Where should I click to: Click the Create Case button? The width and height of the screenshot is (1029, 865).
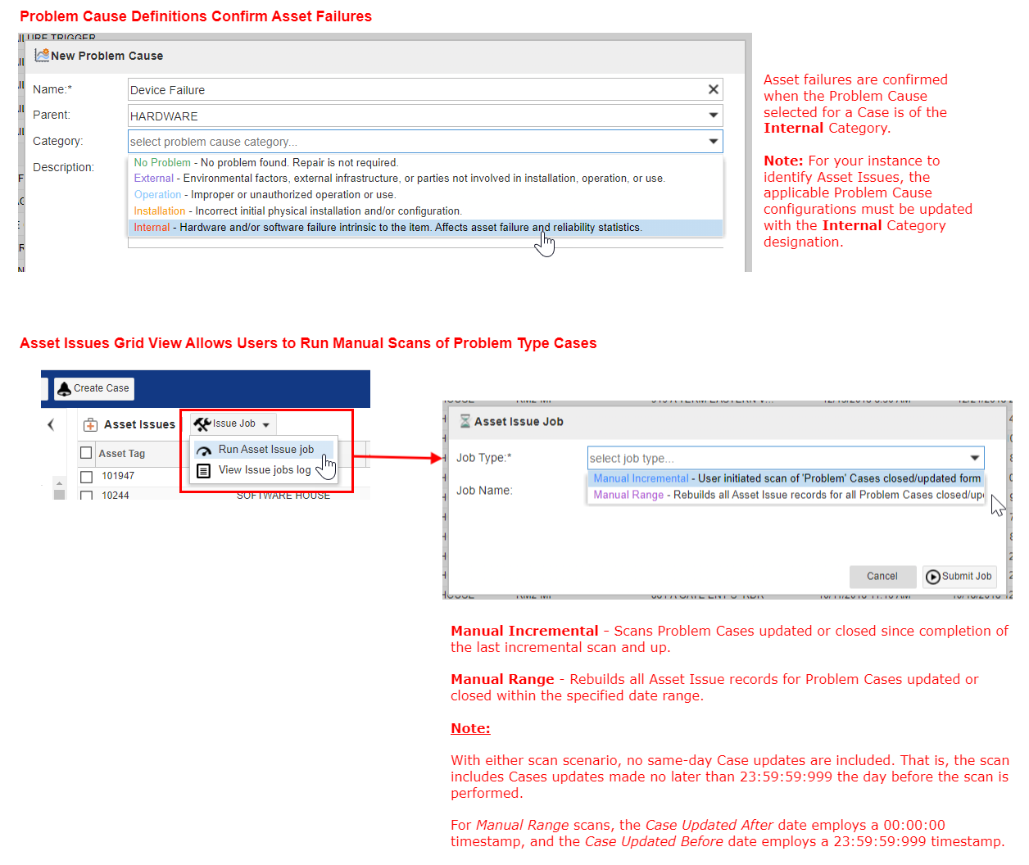94,388
